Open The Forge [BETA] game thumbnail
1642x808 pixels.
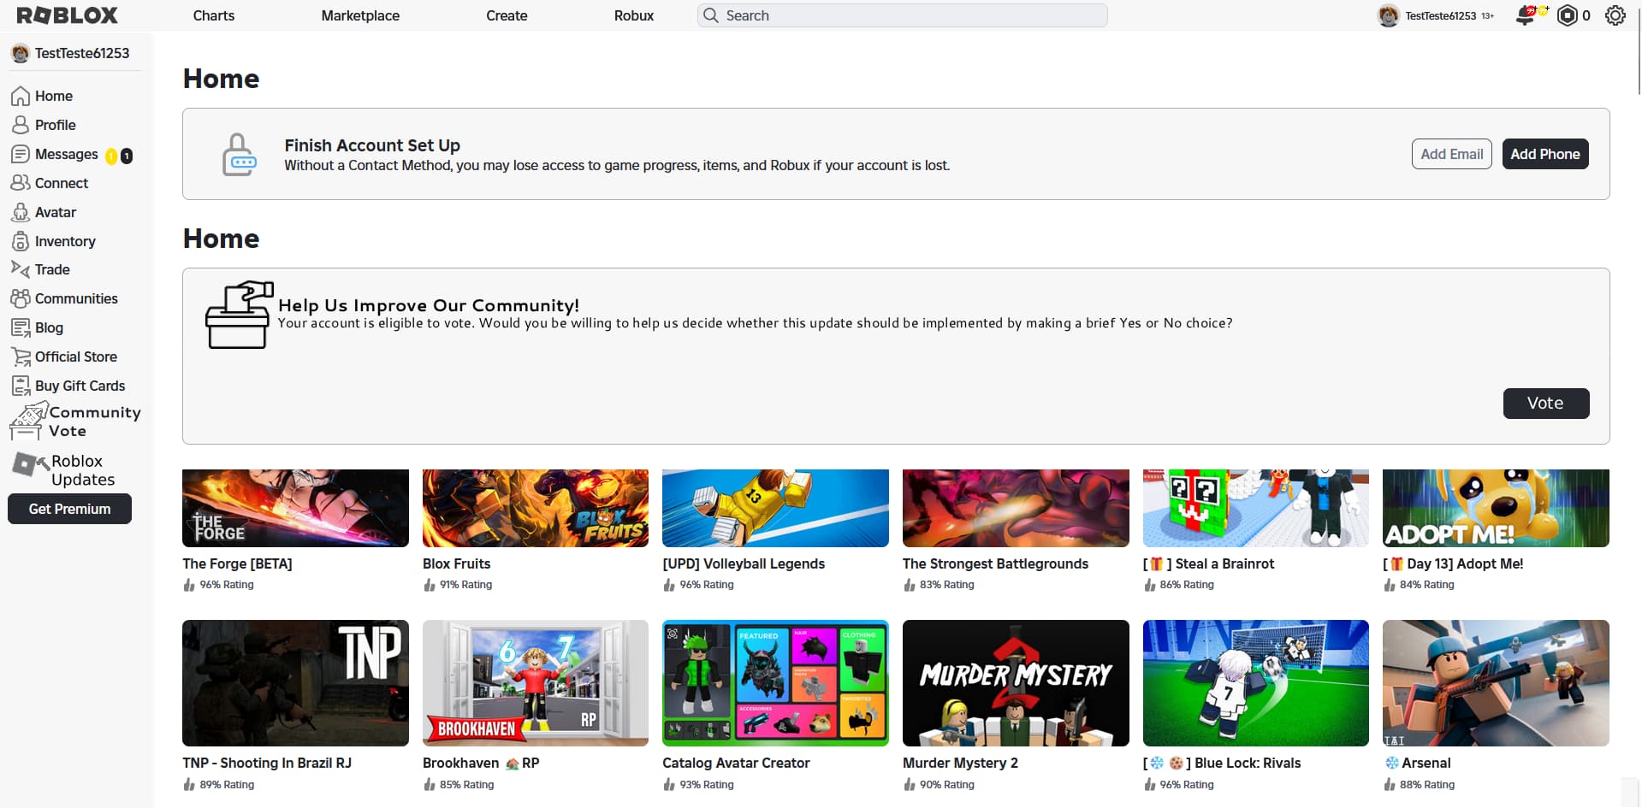click(x=295, y=508)
